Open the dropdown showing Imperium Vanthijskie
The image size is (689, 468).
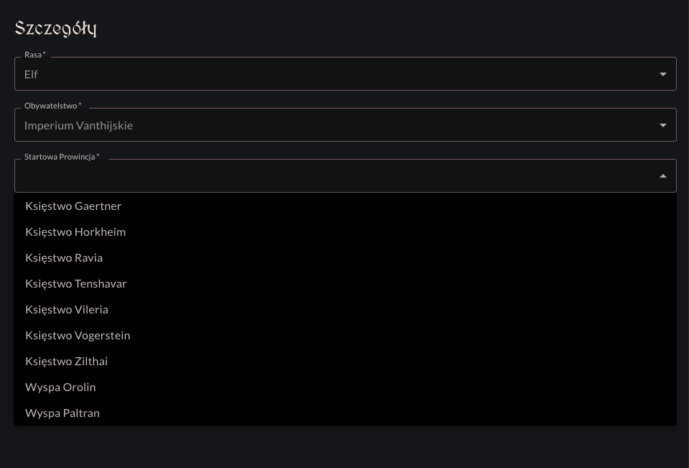pyautogui.click(x=346, y=125)
